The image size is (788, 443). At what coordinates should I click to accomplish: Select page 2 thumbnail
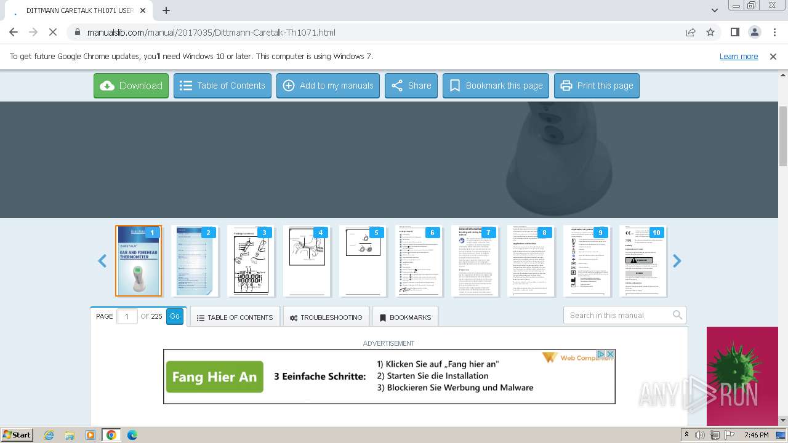click(195, 261)
